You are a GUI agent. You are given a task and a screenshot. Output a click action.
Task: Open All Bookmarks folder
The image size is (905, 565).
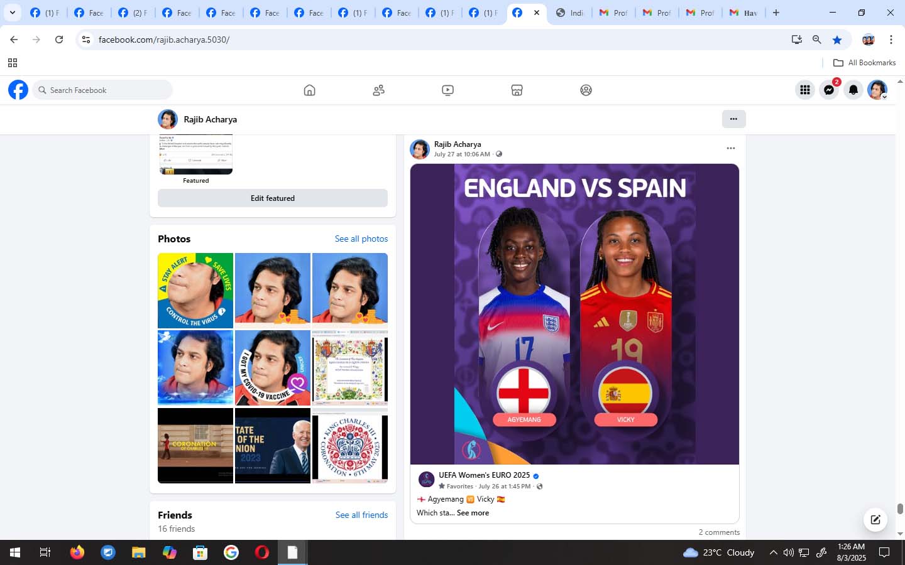(x=864, y=63)
